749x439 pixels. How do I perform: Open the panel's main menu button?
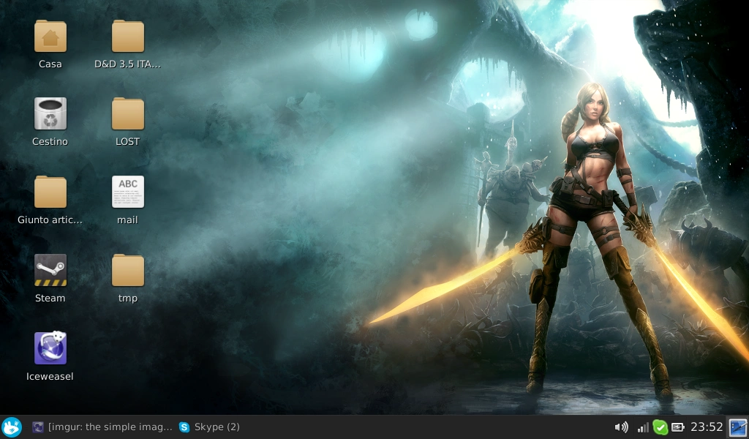coord(12,427)
